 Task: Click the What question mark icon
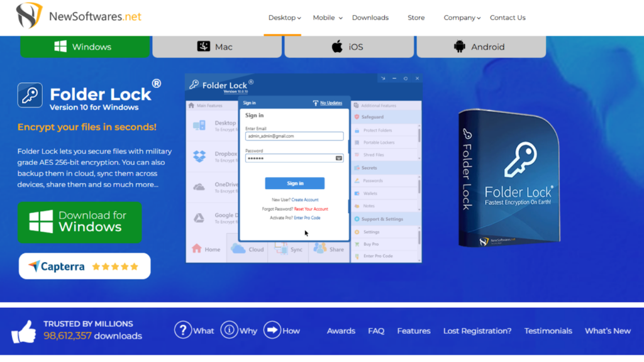[182, 330]
